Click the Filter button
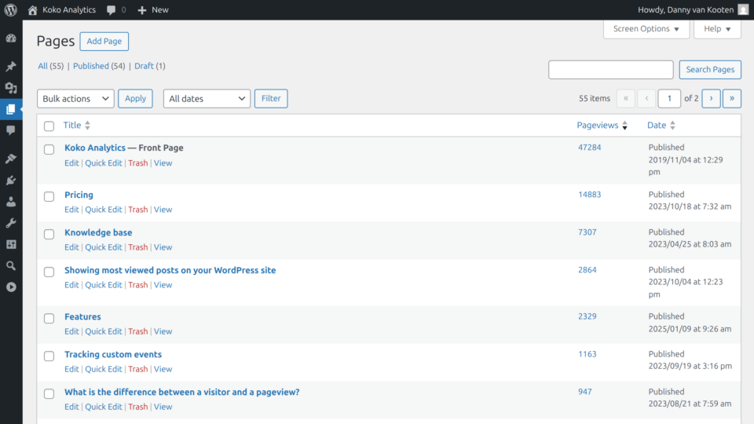The height and width of the screenshot is (424, 754). [x=271, y=99]
